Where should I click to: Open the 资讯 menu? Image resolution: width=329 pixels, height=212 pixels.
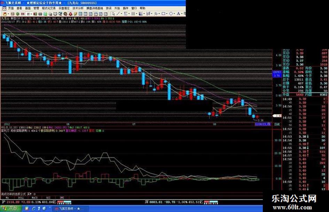tap(109, 8)
